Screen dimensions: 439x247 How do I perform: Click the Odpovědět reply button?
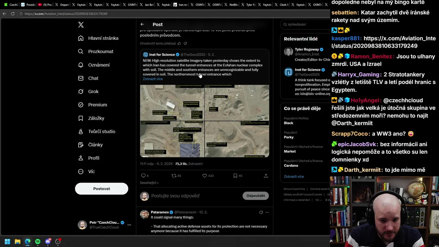tap(256, 196)
